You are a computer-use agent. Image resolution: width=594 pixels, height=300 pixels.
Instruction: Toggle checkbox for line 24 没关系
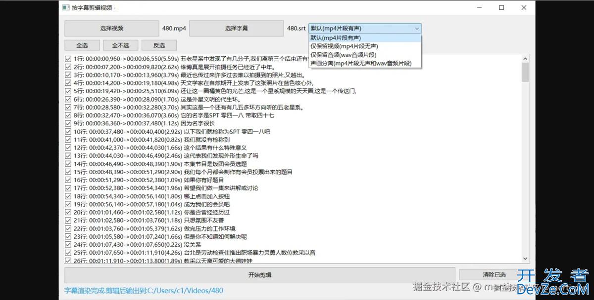(68, 244)
